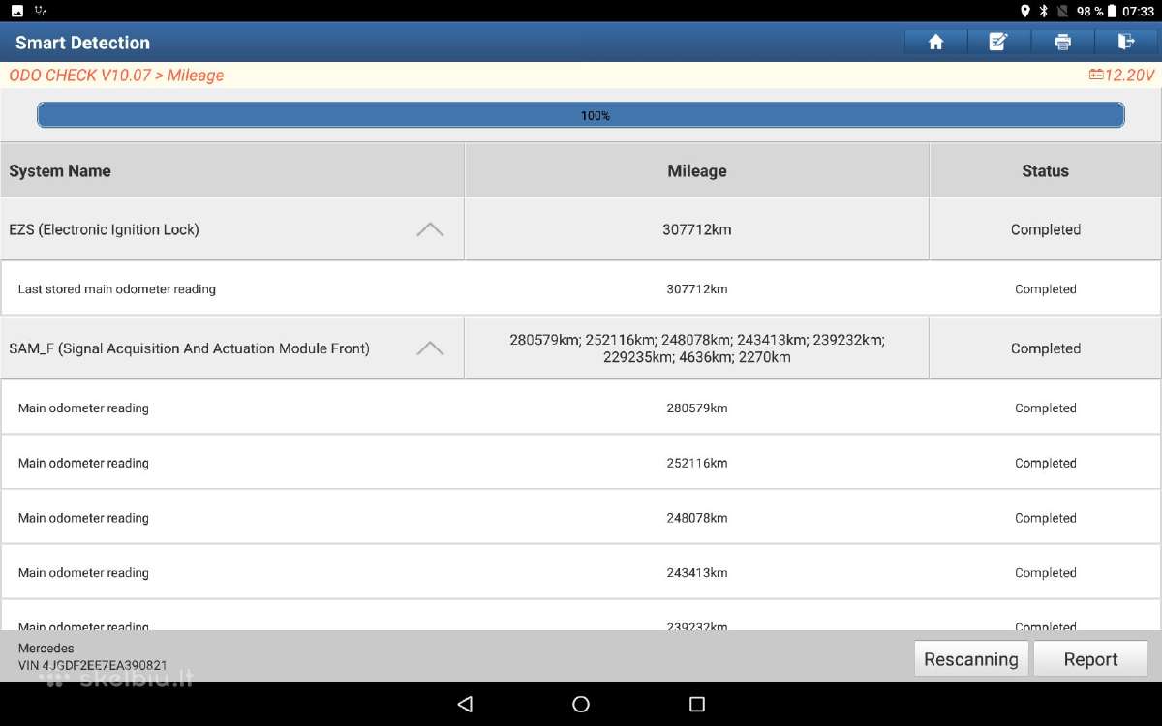Image resolution: width=1162 pixels, height=726 pixels.
Task: Click Completed status for EZS header row
Action: [x=1046, y=229]
